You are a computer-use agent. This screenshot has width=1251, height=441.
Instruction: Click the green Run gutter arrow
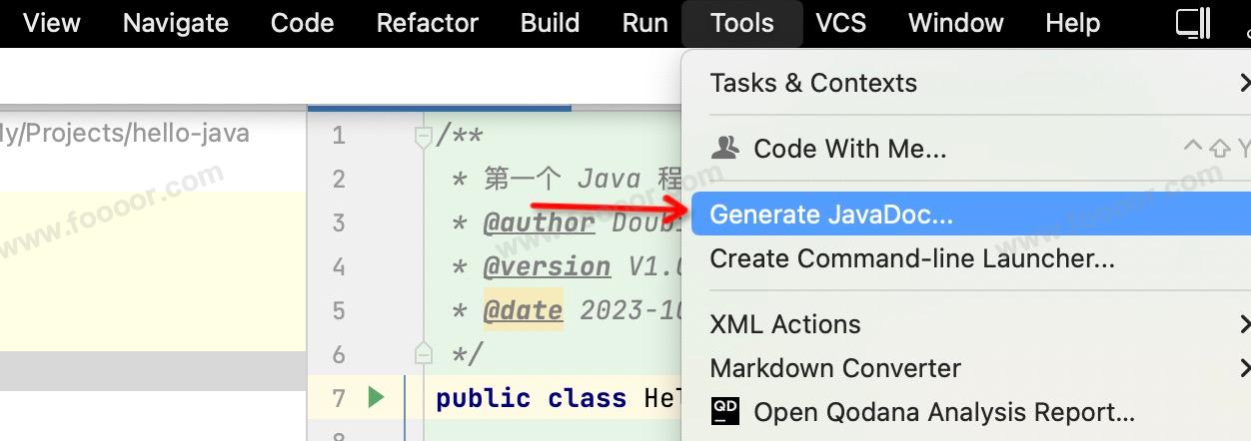376,398
